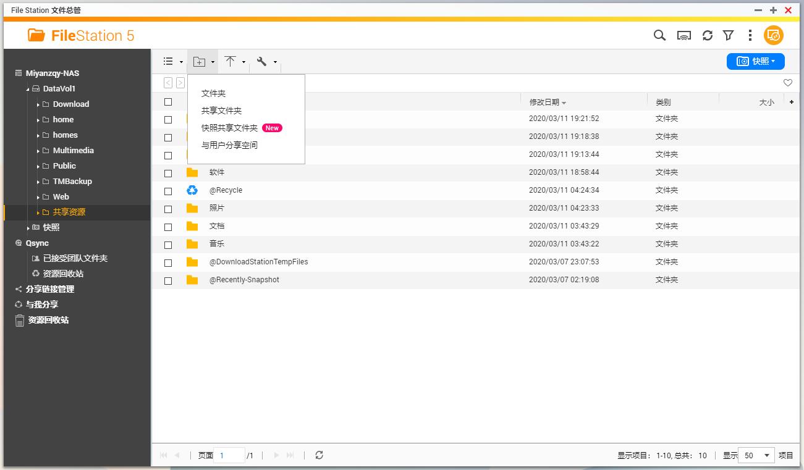Click the orange remote mount icon
This screenshot has height=470, width=804.
[773, 36]
